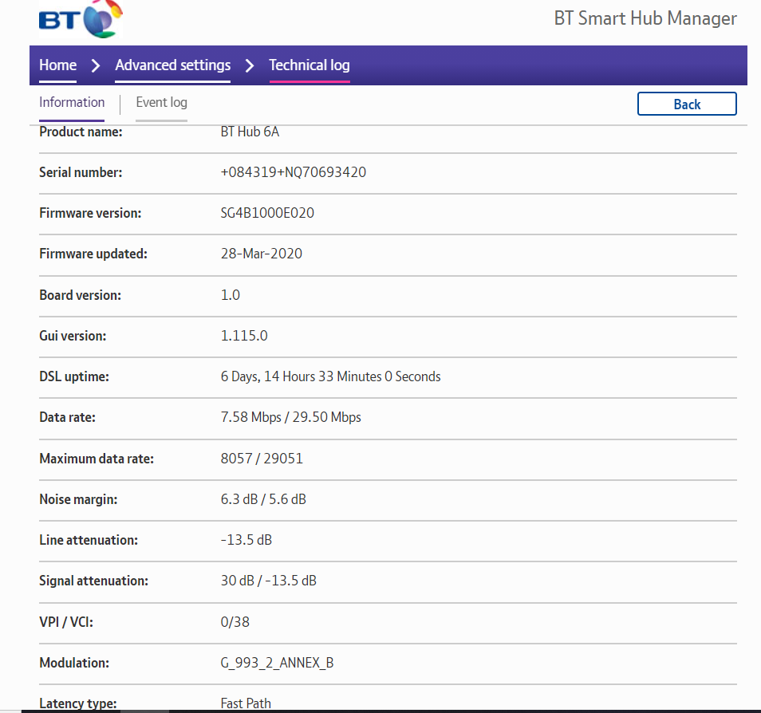Click maximum data rate 8057 / 29051
The width and height of the screenshot is (761, 713).
click(262, 459)
